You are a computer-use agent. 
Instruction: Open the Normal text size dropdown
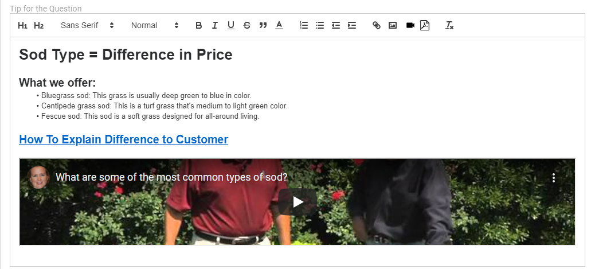tap(155, 25)
